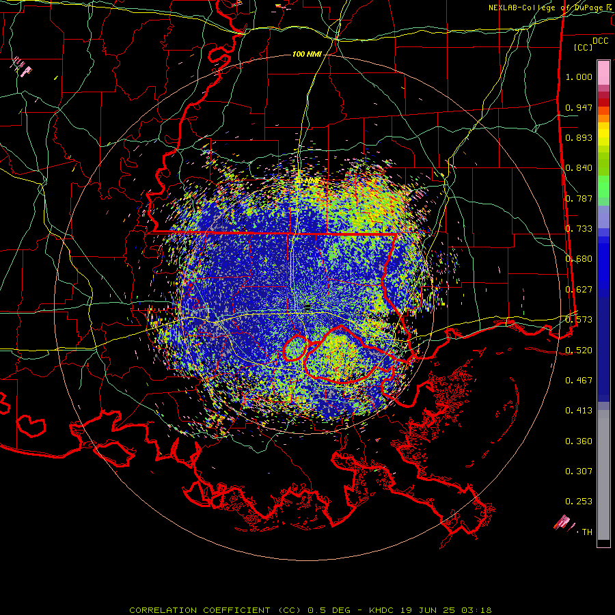Pick the pink swatch beside 1.000
The image size is (615, 615).
(x=603, y=73)
